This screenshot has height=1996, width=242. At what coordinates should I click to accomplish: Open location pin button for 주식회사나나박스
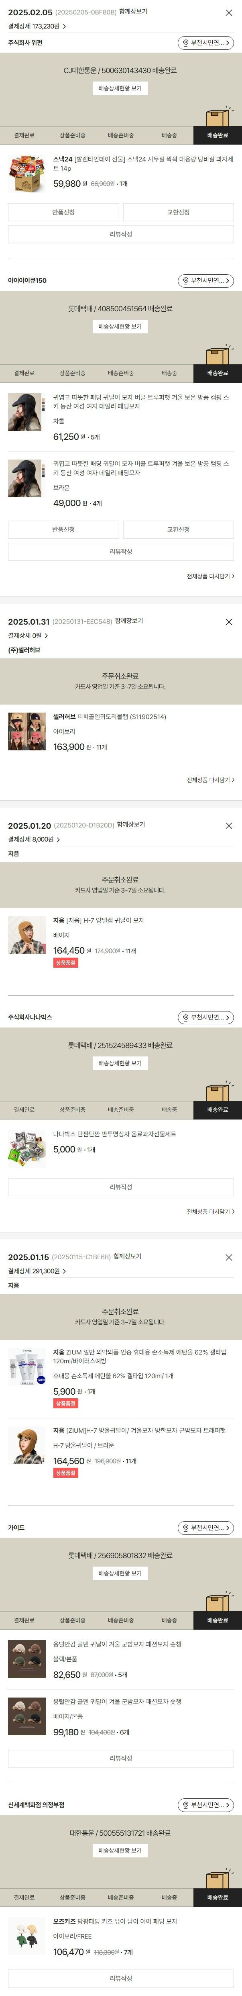click(x=205, y=1017)
